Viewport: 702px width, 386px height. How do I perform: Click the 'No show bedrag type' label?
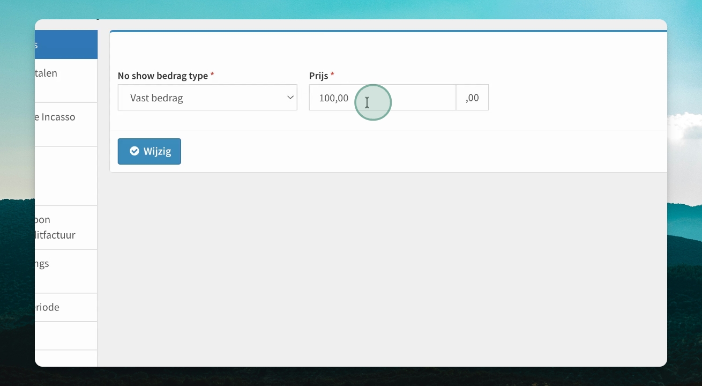point(163,76)
